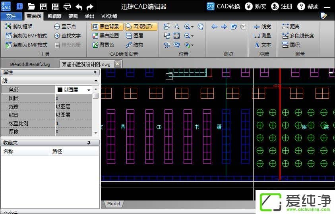
Task: Toggle the 圆滑弧形 smooth arcs option
Action: [x=141, y=27]
